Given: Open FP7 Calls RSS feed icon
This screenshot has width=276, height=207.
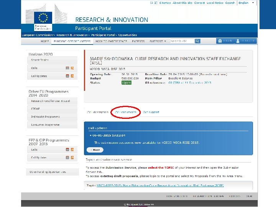Looking at the screenshot, I should [72, 149].
